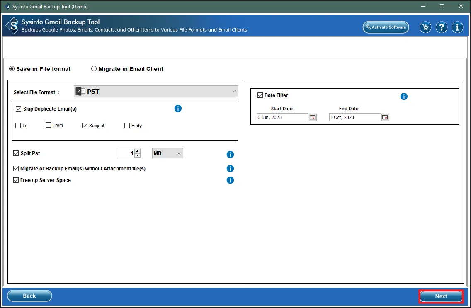Increase the Split Pst size value
The image size is (471, 308).
point(138,151)
